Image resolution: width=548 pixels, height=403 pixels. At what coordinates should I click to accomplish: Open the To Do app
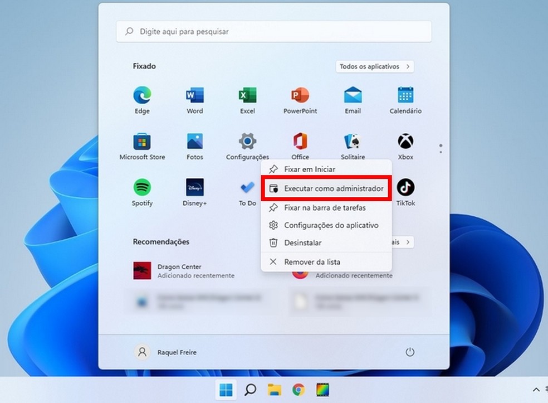pyautogui.click(x=247, y=192)
